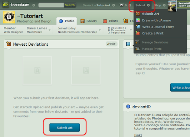The image size is (190, 137).
Task: Click the Manage Prints icon
Action: click(x=138, y=48)
